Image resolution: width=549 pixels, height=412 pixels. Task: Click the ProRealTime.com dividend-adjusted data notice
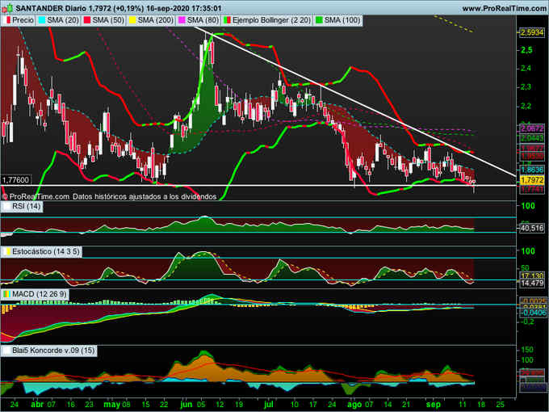click(x=109, y=197)
